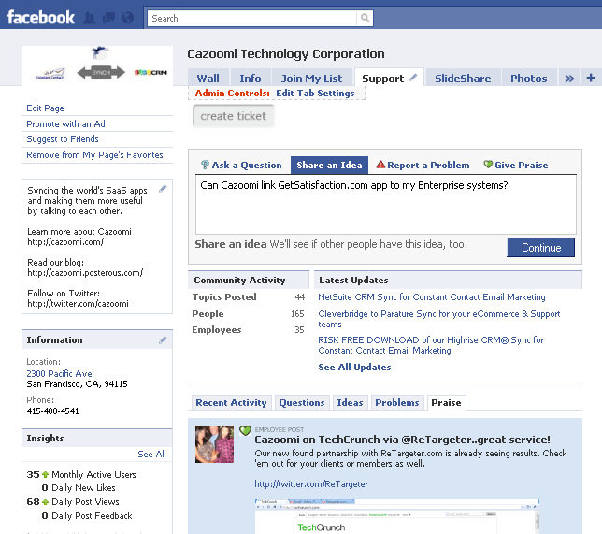Click the green heart praise icon on post
602x534 pixels.
245,430
